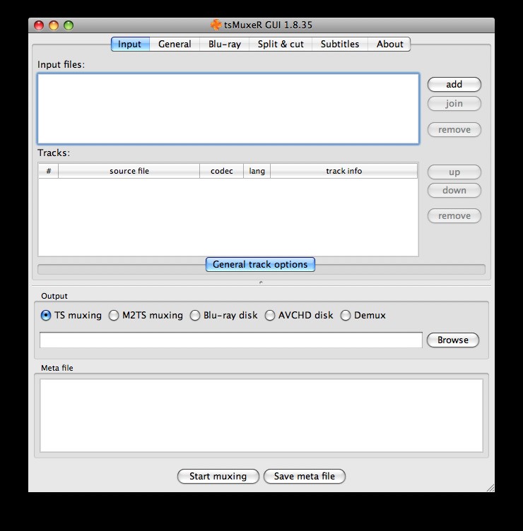Save the meta file

click(x=305, y=476)
